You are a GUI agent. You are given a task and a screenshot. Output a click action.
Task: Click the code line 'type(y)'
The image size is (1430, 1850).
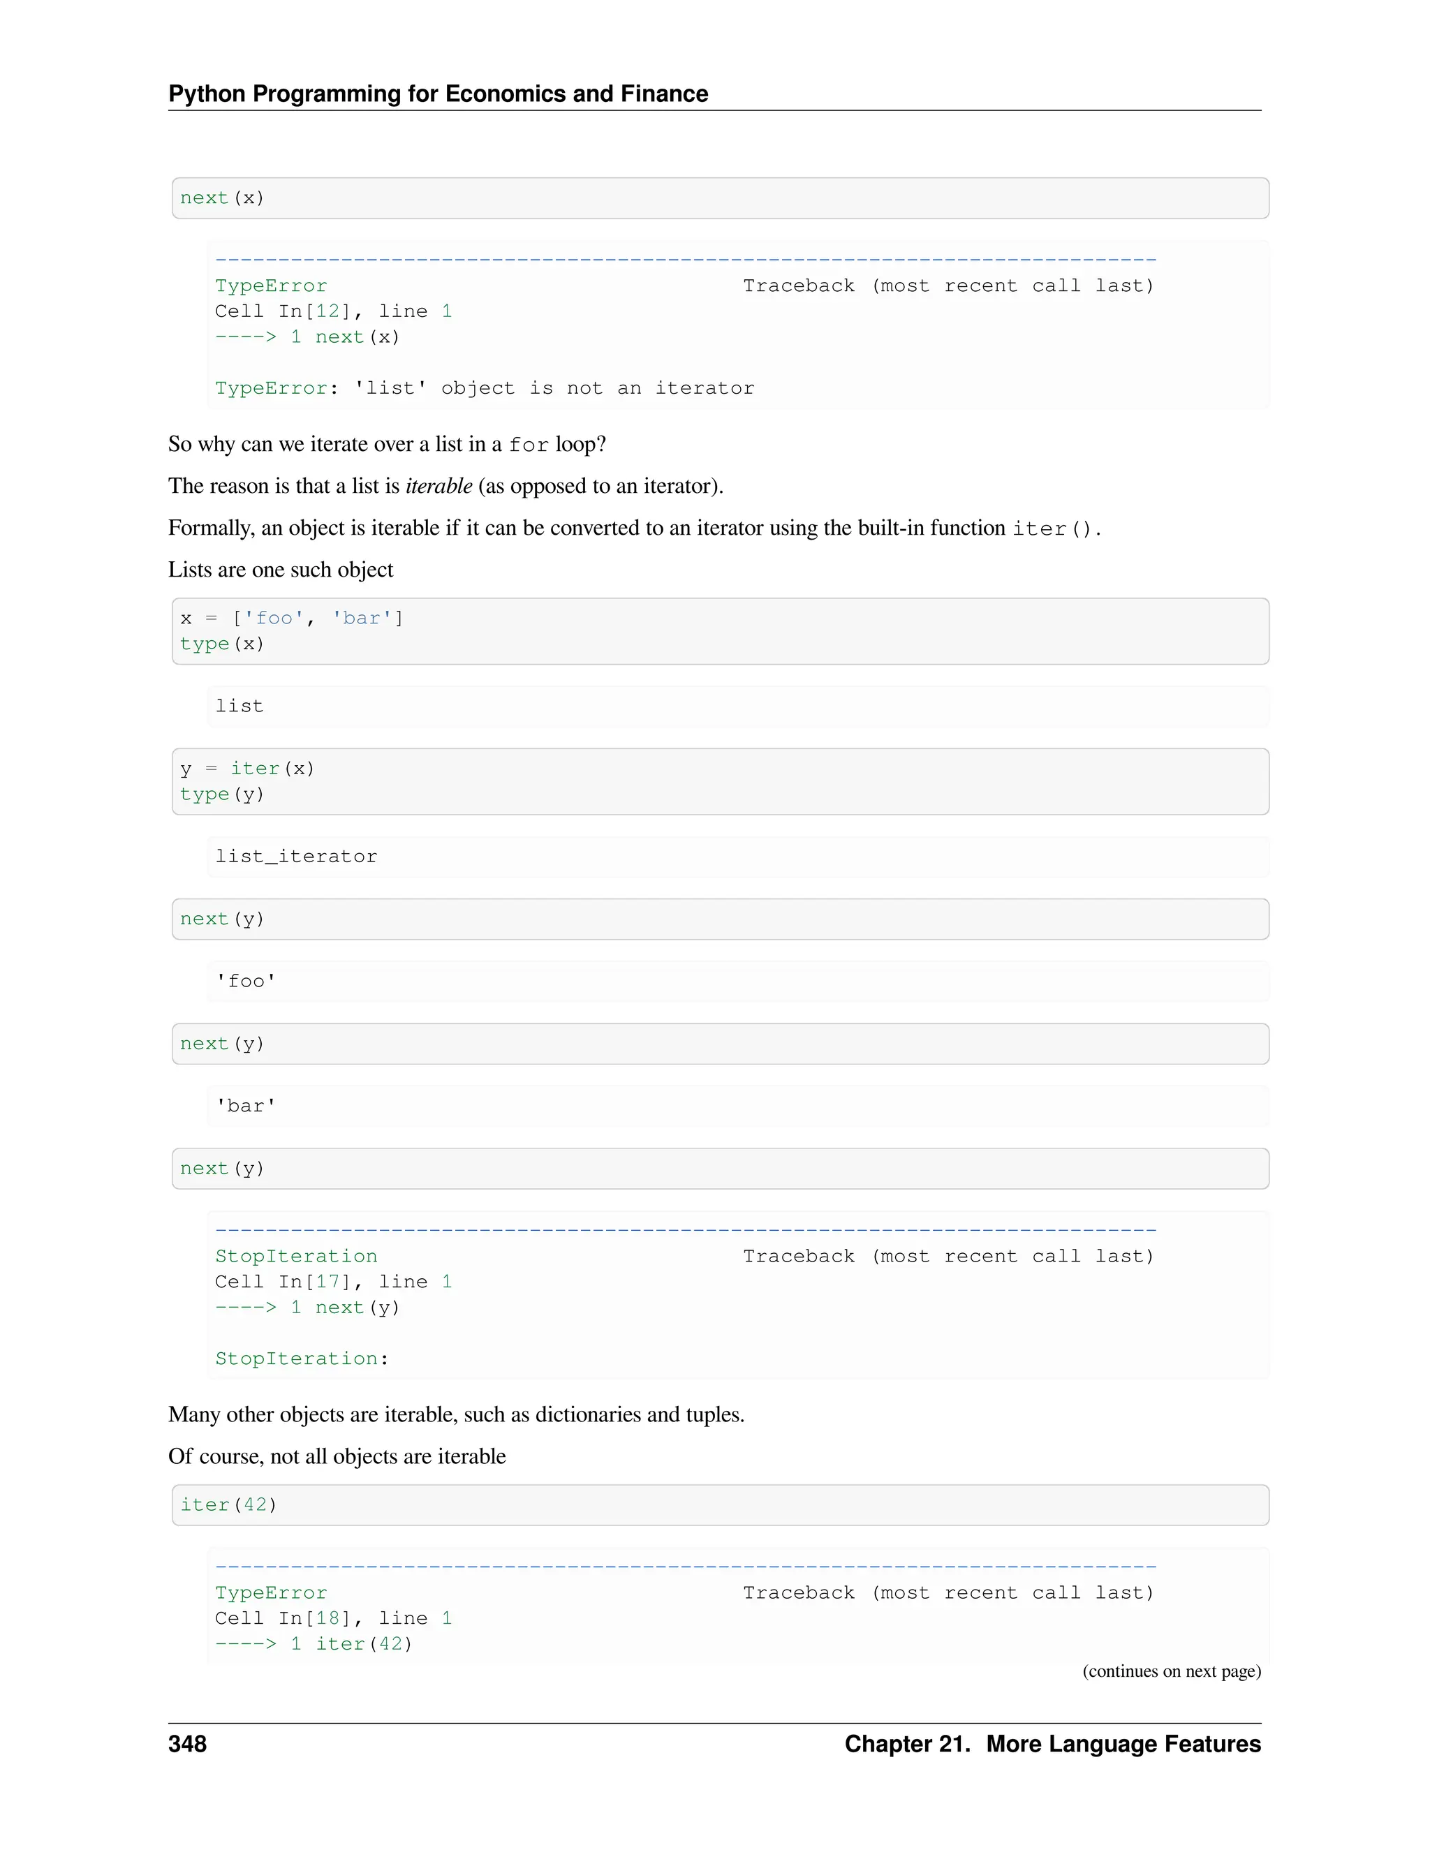pos(222,794)
